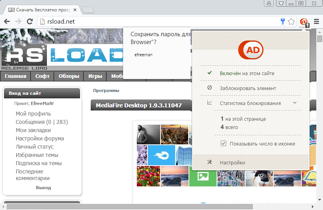This screenshot has height=210, width=323.
Task: Click the browser back arrow
Action: pyautogui.click(x=7, y=21)
